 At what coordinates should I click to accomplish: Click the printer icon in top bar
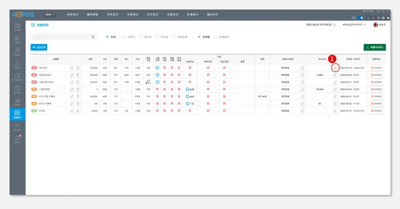tap(383, 18)
